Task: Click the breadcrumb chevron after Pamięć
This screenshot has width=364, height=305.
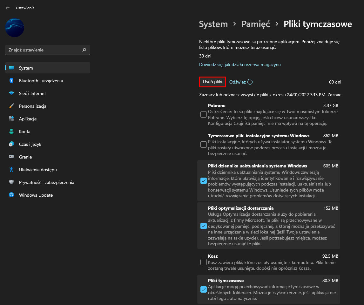Action: pyautogui.click(x=277, y=24)
